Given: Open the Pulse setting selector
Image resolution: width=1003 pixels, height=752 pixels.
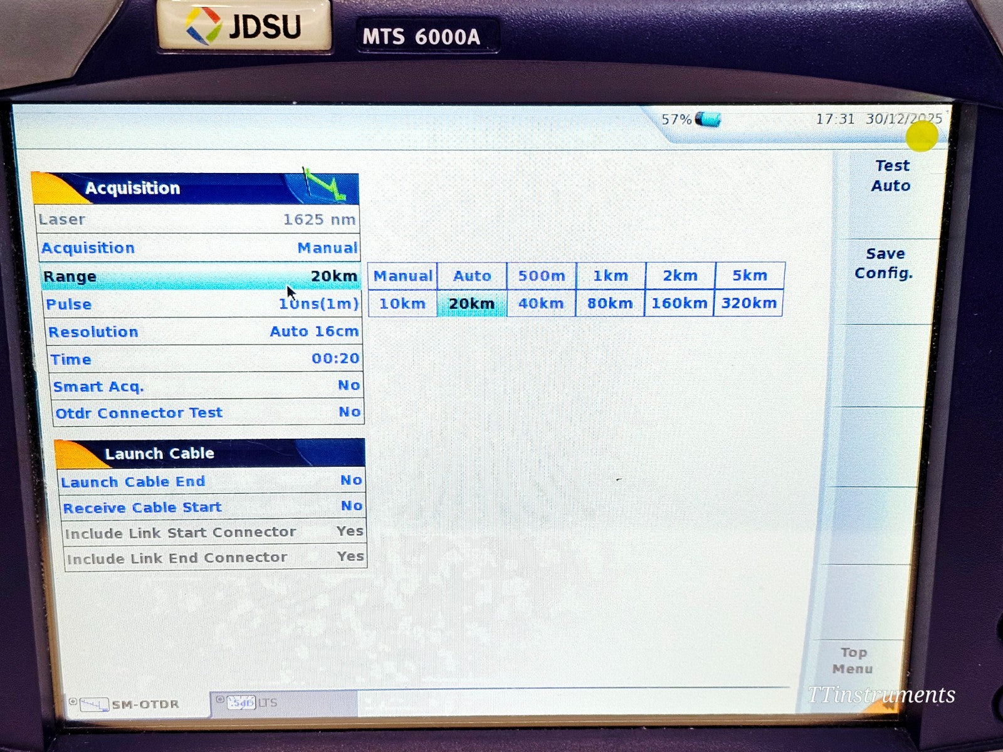Looking at the screenshot, I should [201, 304].
